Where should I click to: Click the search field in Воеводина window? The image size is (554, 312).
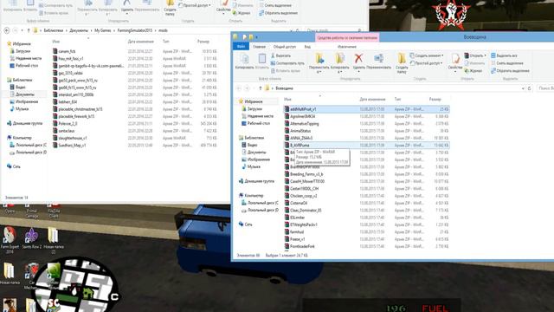coord(545,88)
